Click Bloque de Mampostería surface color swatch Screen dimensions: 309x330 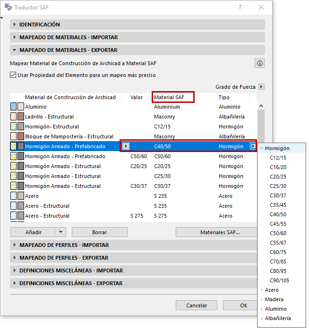21,136
